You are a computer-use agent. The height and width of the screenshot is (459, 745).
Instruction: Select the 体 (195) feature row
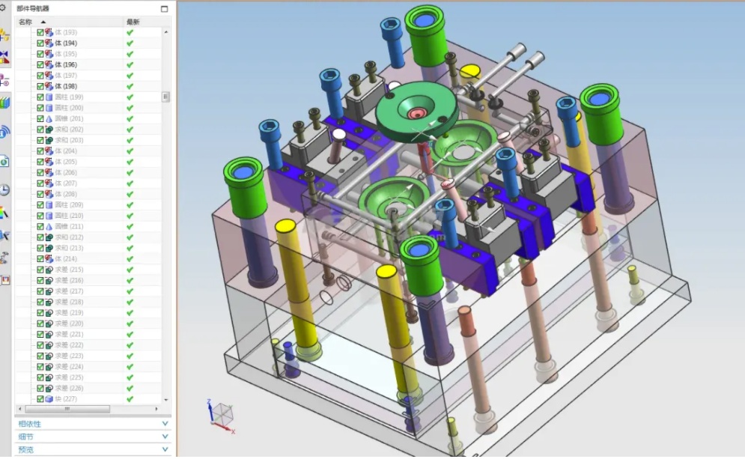point(89,54)
